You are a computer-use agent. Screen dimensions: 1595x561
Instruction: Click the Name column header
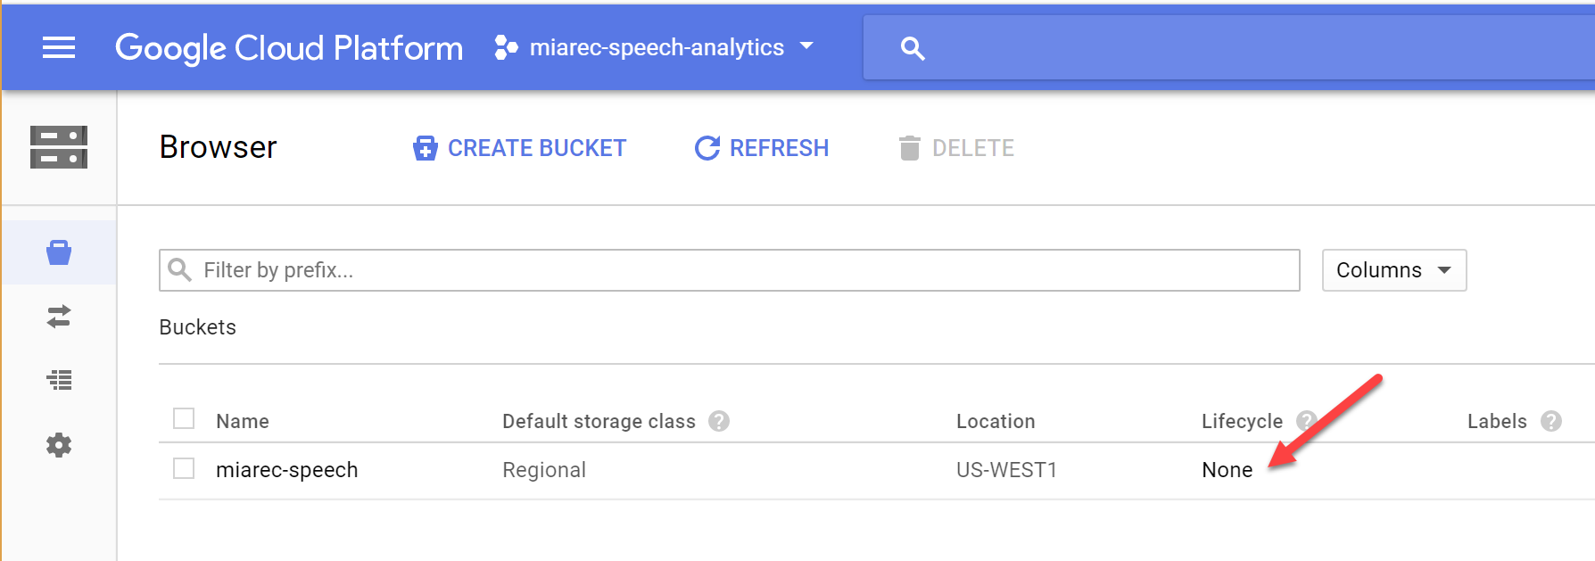click(242, 421)
